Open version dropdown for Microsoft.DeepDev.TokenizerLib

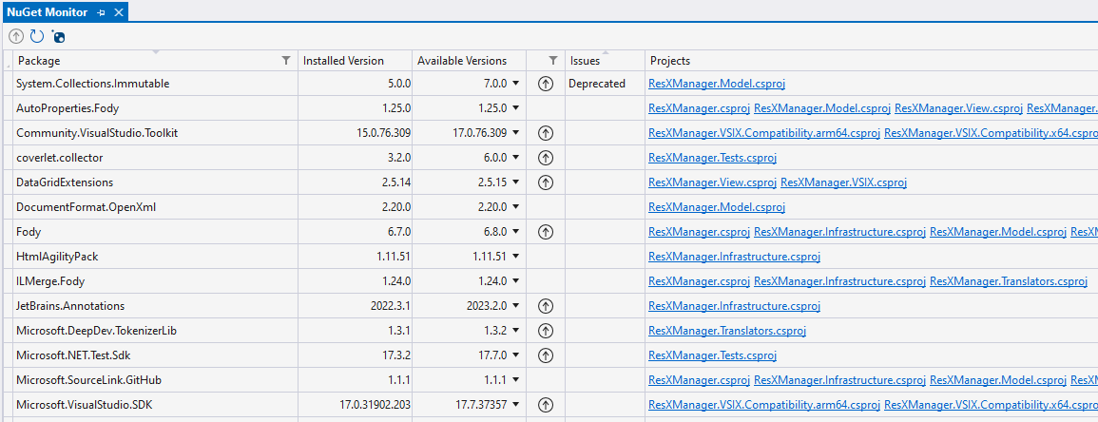(x=516, y=331)
